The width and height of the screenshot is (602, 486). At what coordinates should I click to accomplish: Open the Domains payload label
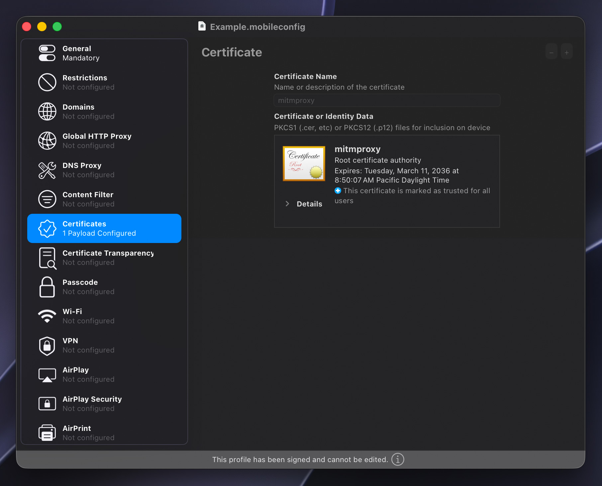pyautogui.click(x=88, y=112)
